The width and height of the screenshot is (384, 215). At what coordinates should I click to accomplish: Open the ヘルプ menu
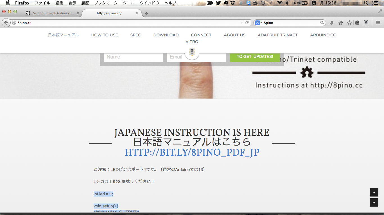170,3
